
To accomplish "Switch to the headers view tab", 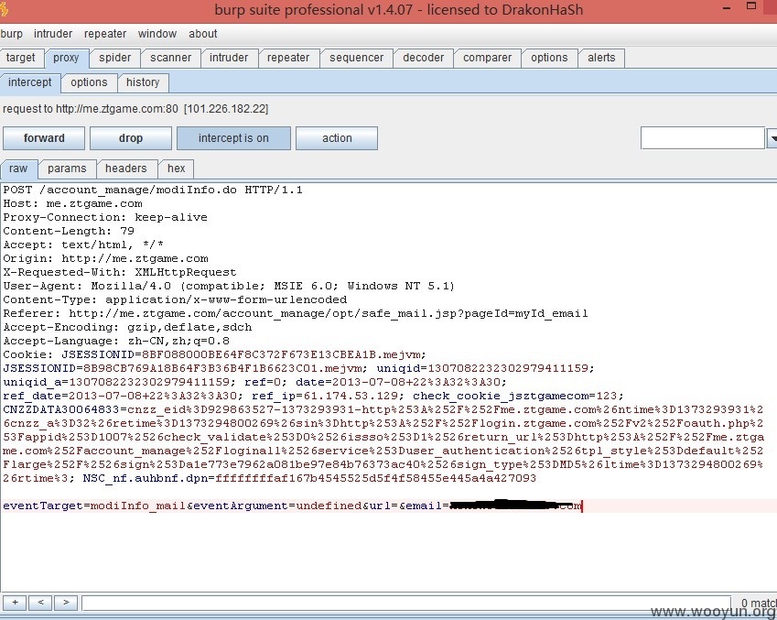I will [x=126, y=169].
